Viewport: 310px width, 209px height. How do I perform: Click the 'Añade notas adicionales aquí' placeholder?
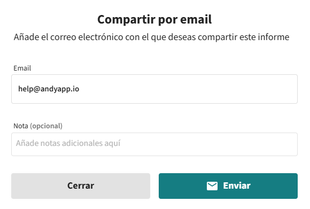click(68, 143)
